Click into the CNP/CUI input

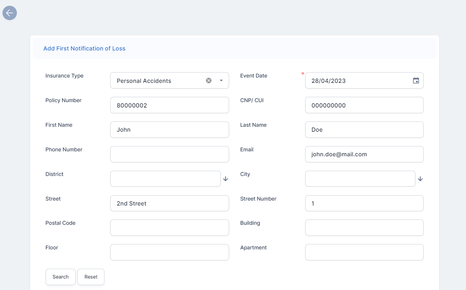coord(364,105)
